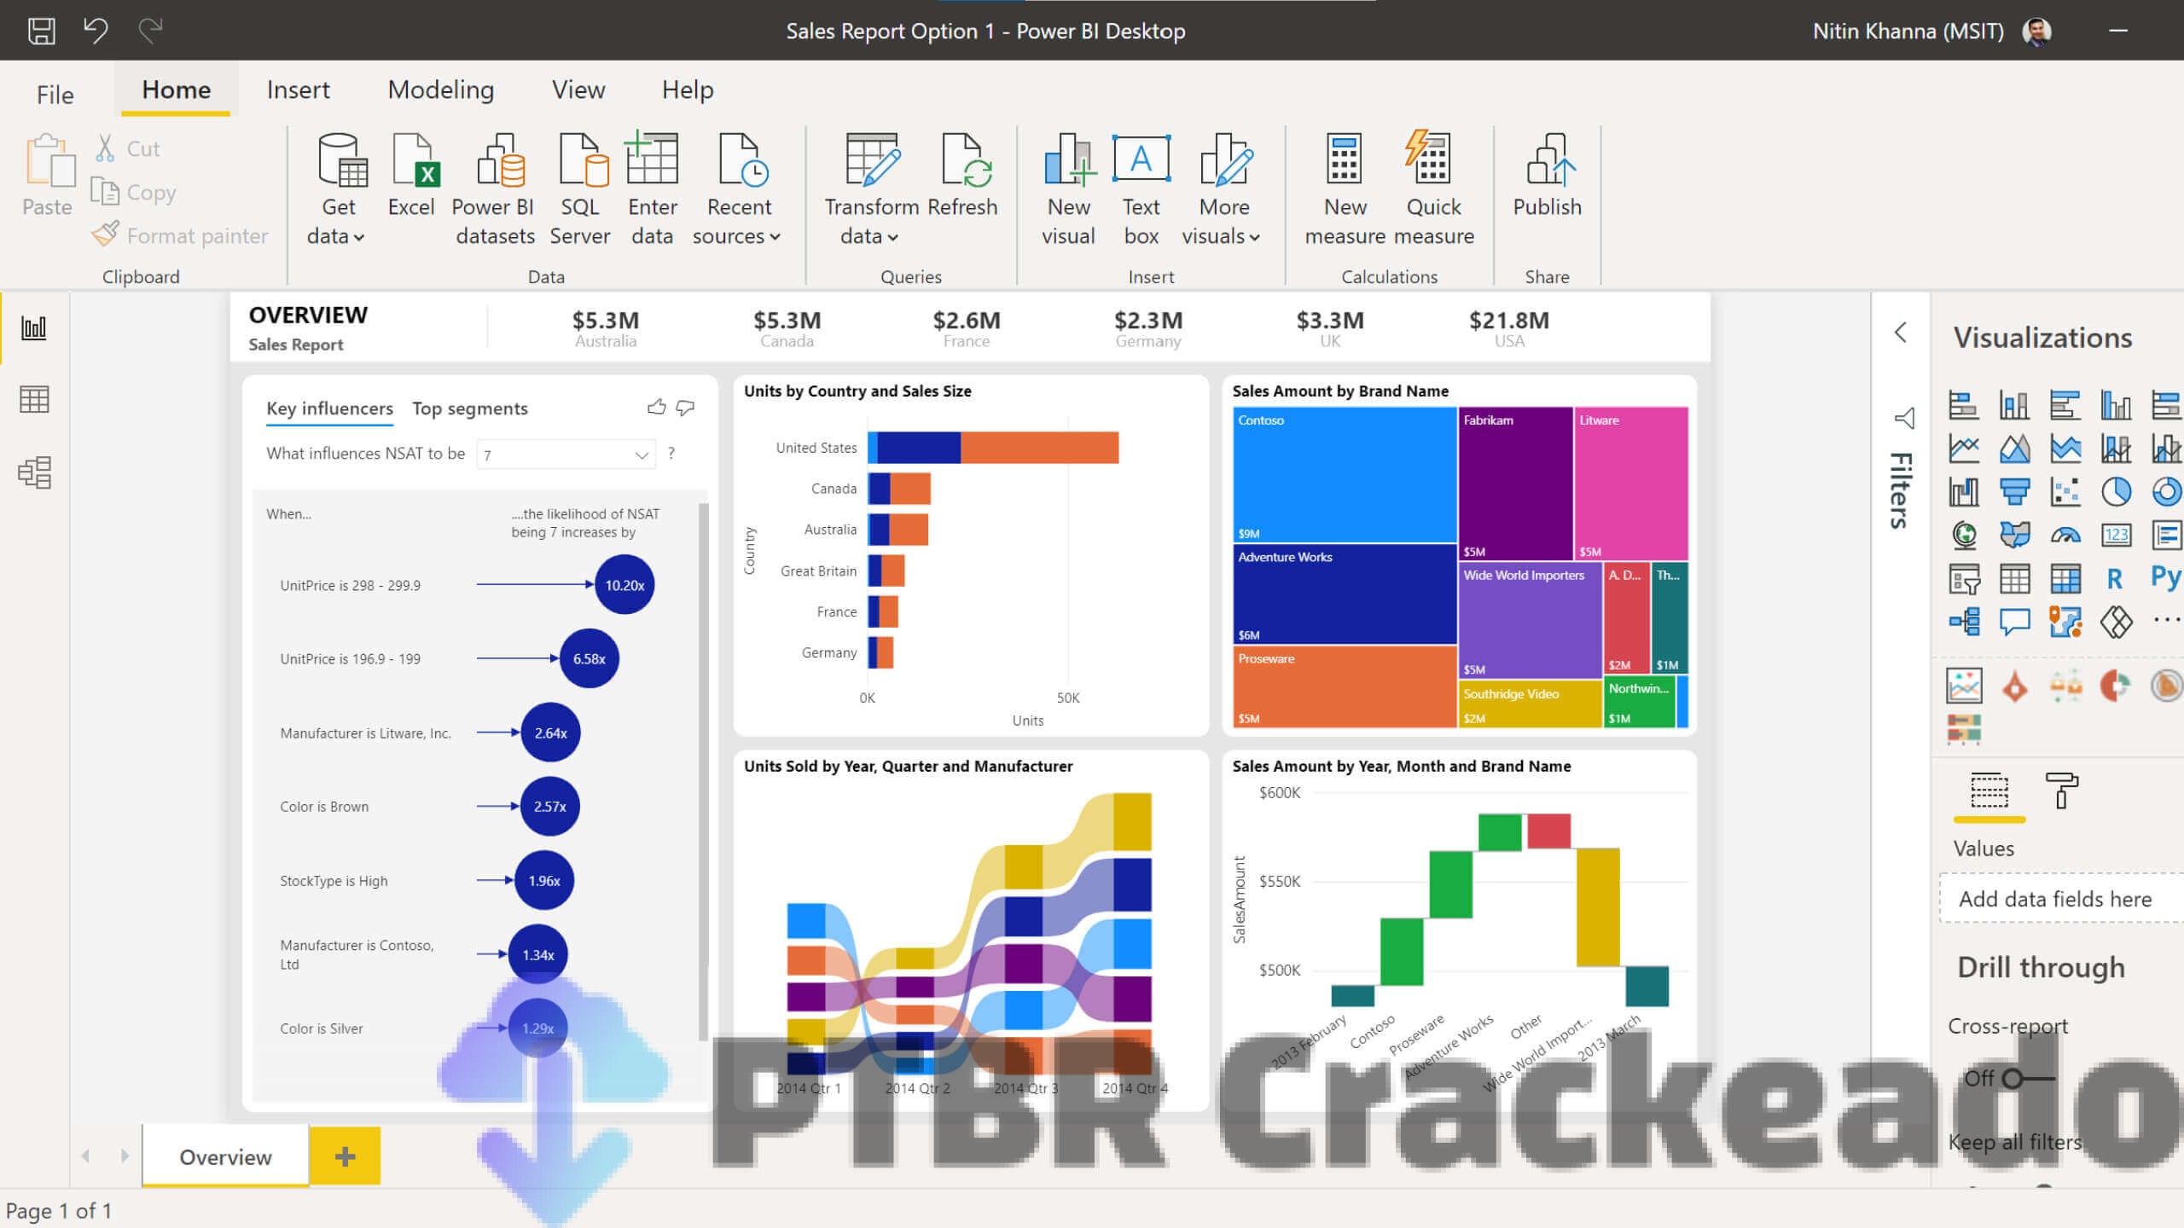Click the thumbs down feedback button
The width and height of the screenshot is (2184, 1228).
tap(686, 408)
